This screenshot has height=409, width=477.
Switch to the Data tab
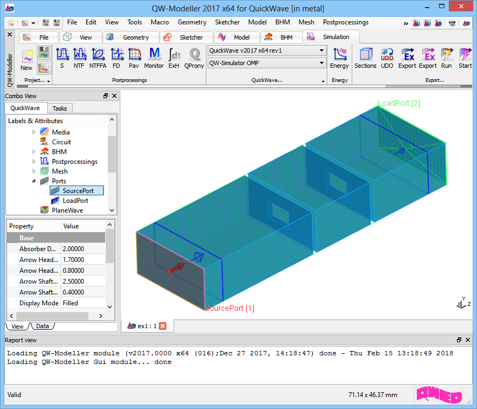pyautogui.click(x=42, y=326)
